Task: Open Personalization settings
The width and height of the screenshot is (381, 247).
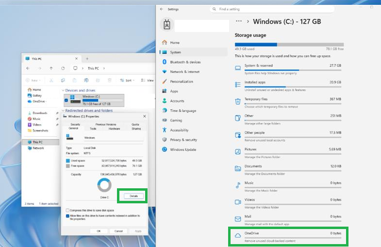Action: pyautogui.click(x=194, y=82)
